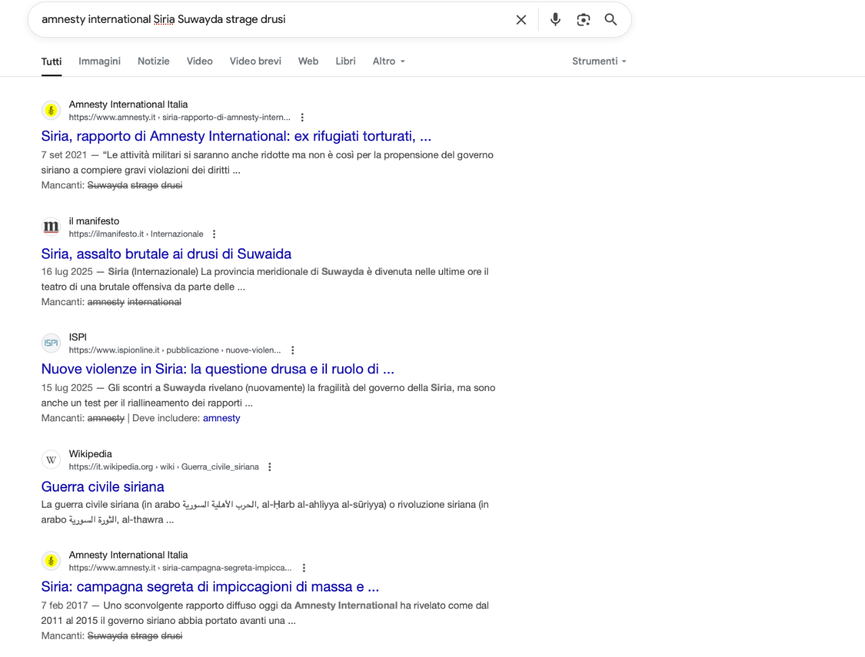
Task: Click the ispionline.it pubblicazione URL breadcrumb
Action: (x=175, y=350)
